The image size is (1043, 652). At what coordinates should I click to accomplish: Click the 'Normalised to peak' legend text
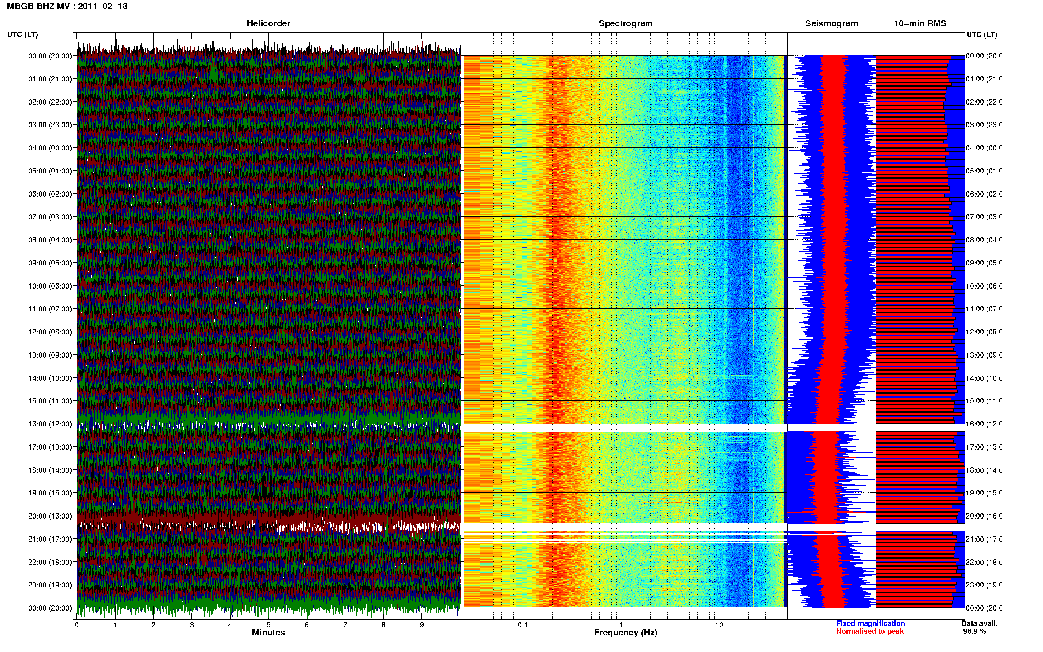[x=870, y=631]
